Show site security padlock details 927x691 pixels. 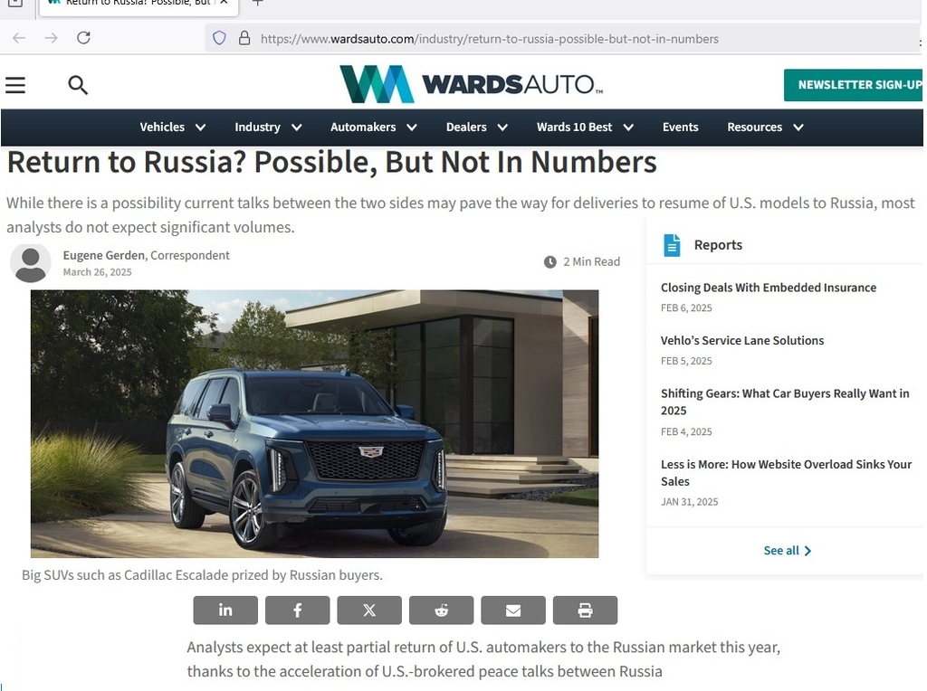(x=244, y=38)
